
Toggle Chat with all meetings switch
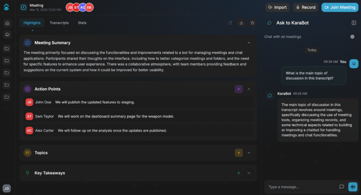(x=352, y=37)
